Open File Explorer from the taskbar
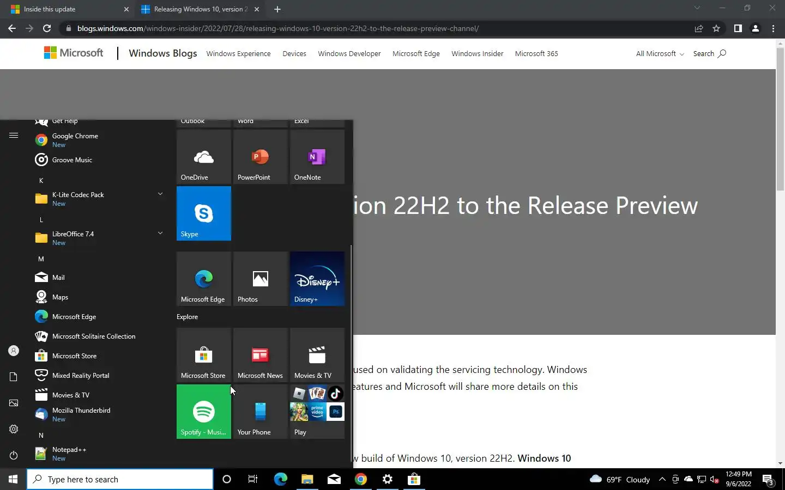 tap(307, 479)
